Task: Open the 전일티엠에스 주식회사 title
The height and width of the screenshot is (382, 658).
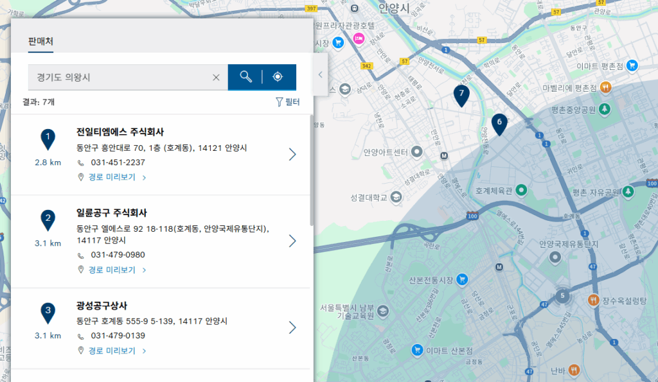Action: (x=120, y=132)
